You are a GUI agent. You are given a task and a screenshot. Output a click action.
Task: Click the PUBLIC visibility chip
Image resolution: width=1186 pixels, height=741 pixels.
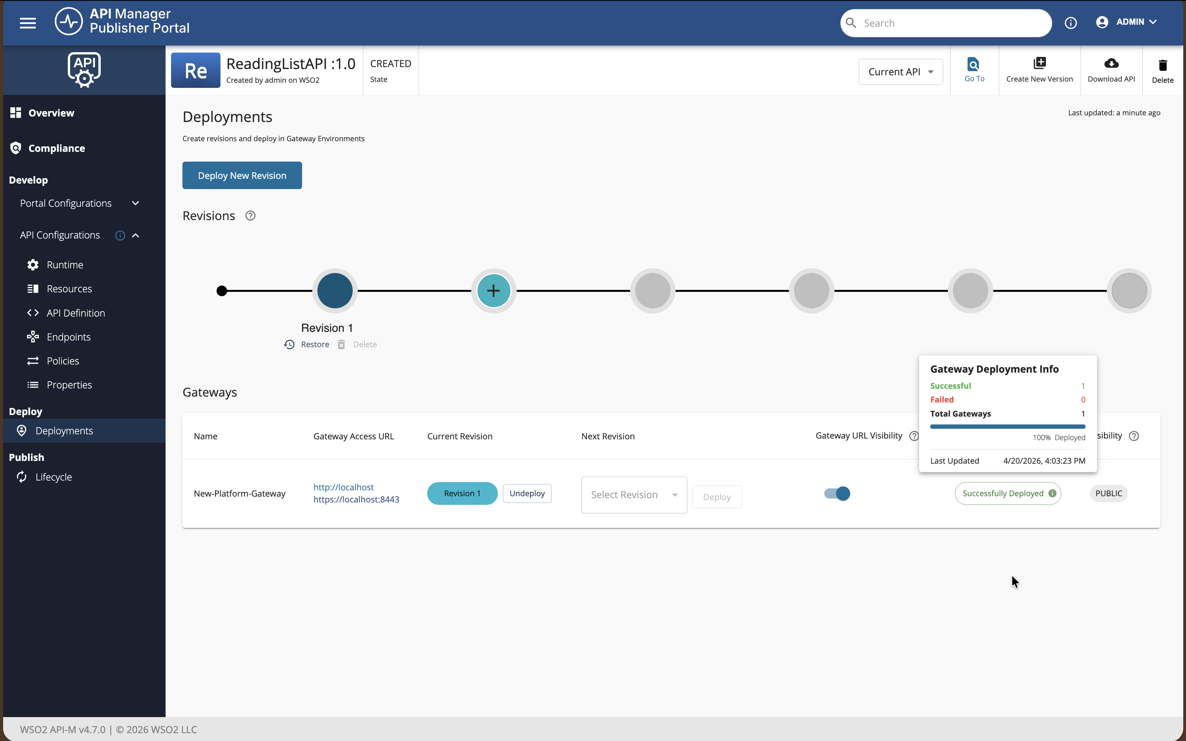click(x=1109, y=493)
